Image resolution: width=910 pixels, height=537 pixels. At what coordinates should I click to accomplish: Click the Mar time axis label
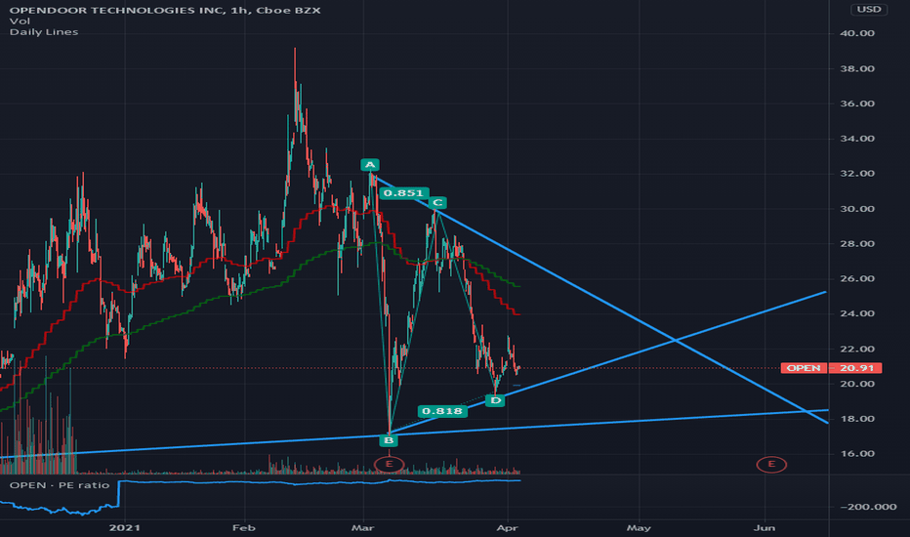[363, 527]
